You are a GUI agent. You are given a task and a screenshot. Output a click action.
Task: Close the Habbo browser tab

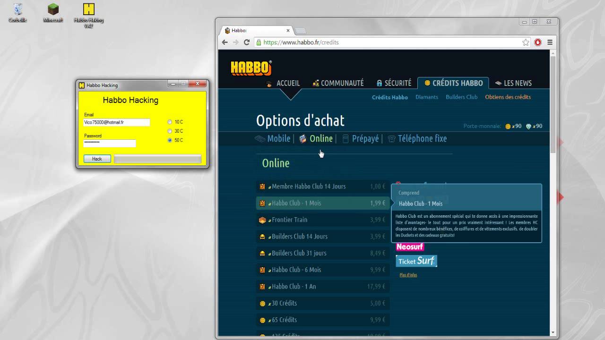coord(288,30)
